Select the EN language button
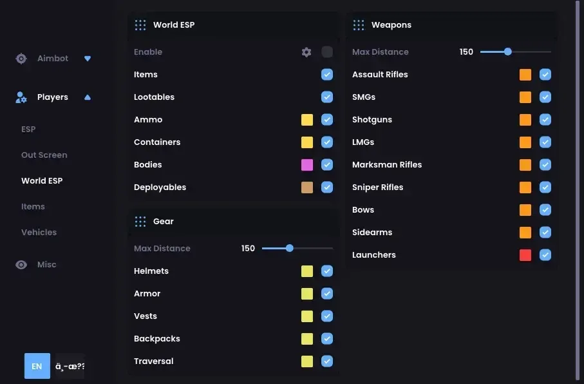 click(x=37, y=366)
